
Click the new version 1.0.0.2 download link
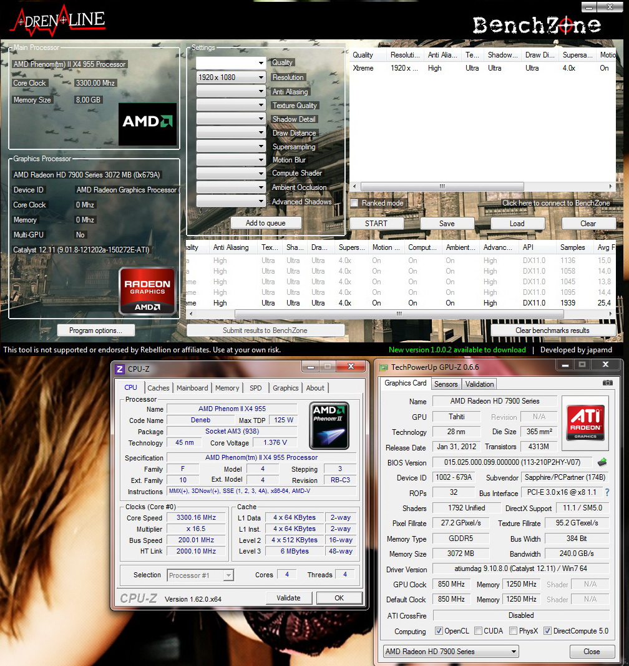coord(457,350)
